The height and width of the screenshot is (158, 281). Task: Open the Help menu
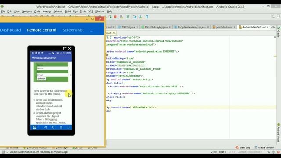pyautogui.click(x=109, y=11)
